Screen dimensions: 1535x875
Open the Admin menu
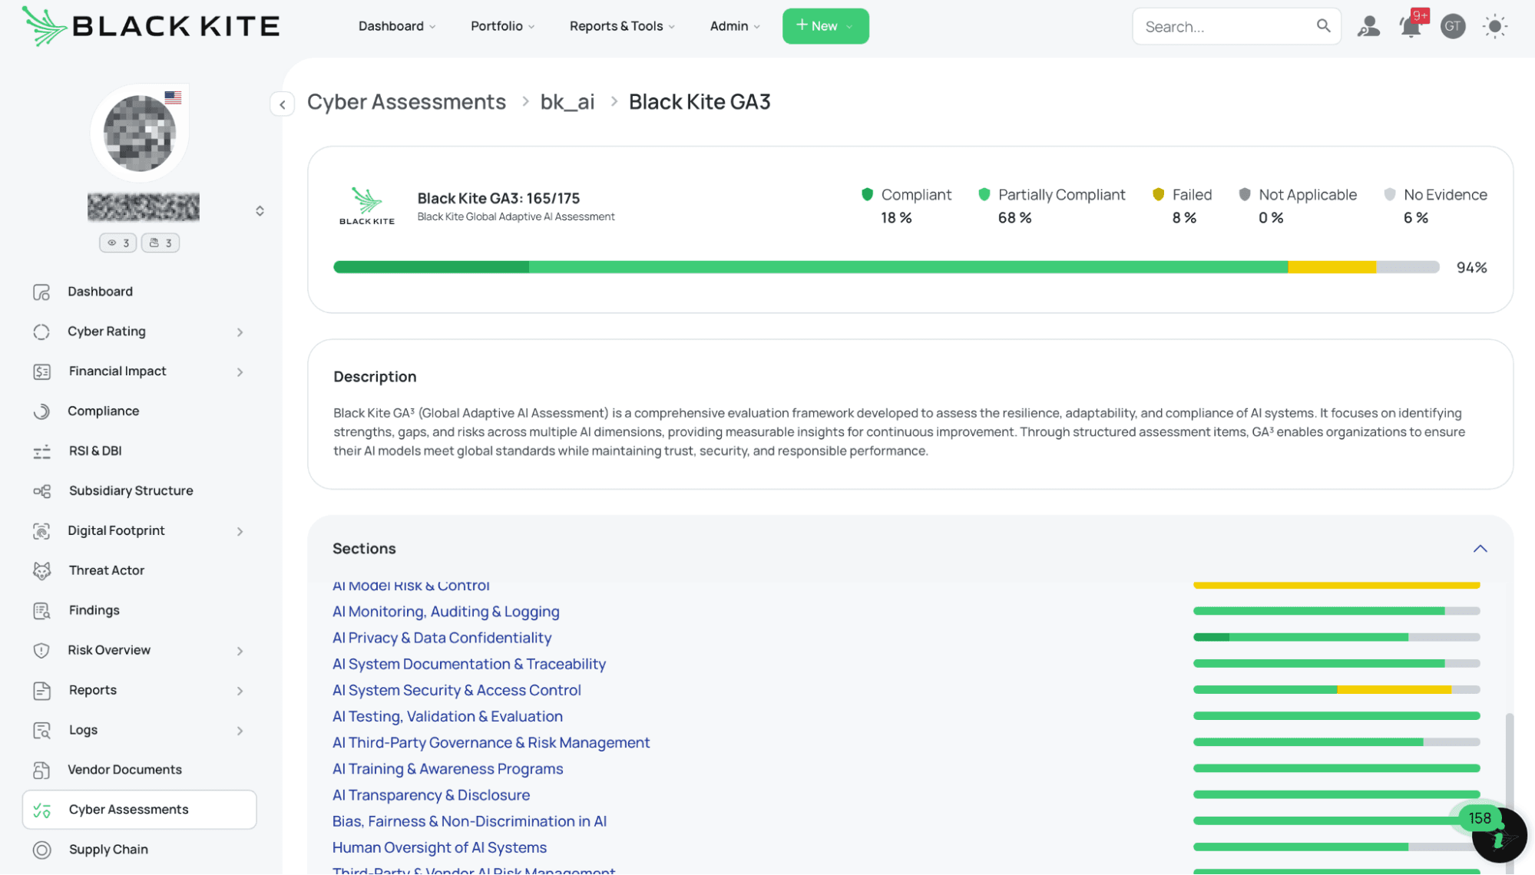coord(733,25)
